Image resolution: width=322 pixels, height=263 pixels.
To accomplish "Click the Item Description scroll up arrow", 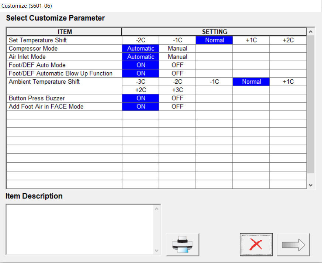I will point(157,209).
